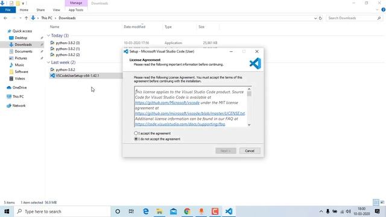Open Task View on taskbar
The height and width of the screenshot is (217, 386).
131,212
